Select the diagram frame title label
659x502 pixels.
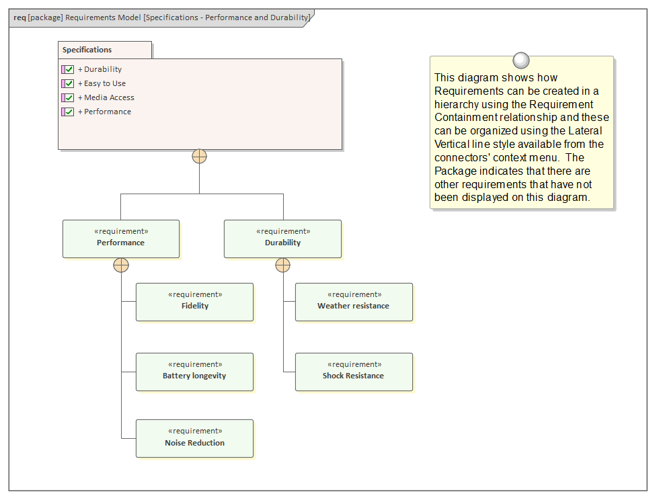coord(161,17)
